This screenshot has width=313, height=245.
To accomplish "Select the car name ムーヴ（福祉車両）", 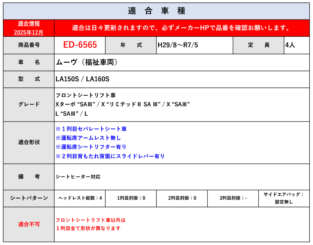I will [86, 62].
